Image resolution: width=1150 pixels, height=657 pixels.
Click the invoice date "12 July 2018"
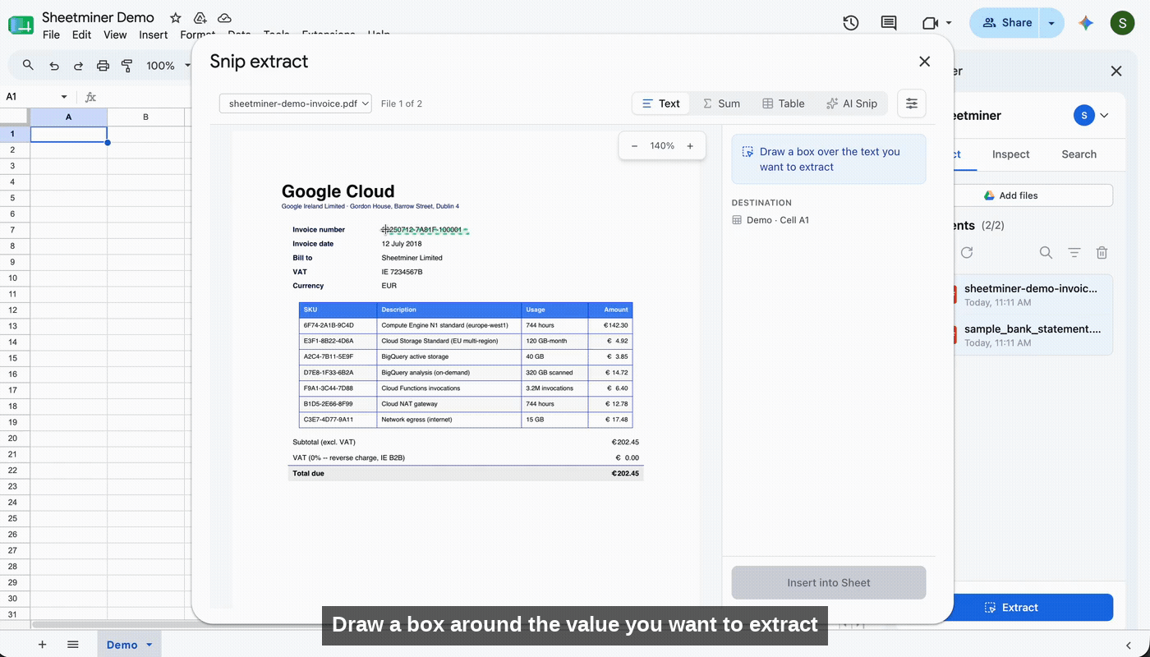[402, 244]
